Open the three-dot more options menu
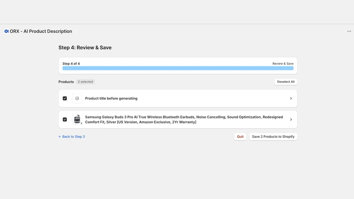This screenshot has height=199, width=354. (349, 31)
